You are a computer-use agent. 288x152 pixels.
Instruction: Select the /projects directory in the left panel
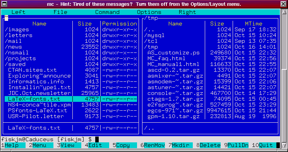pos(71,58)
